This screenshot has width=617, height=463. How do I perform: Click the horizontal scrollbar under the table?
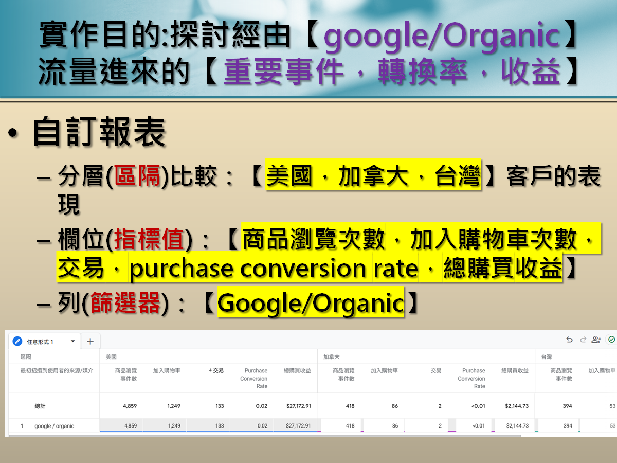coord(265,436)
